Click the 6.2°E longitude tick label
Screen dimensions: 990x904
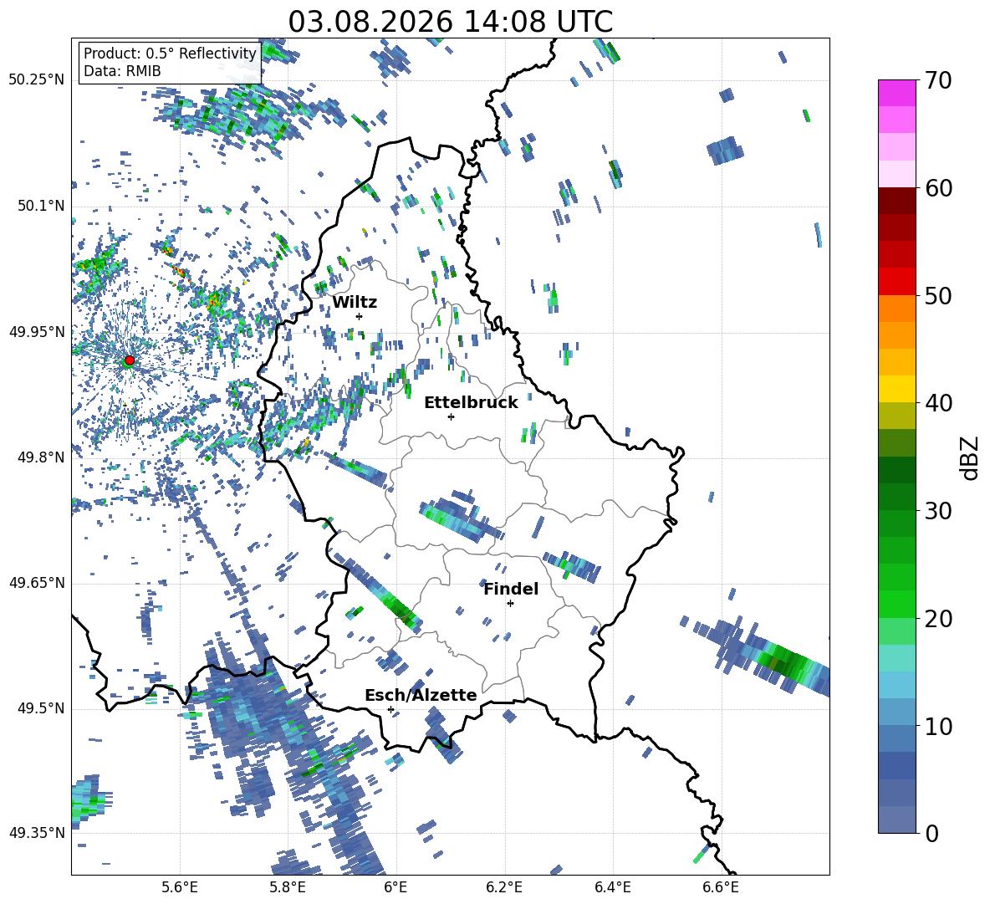504,887
